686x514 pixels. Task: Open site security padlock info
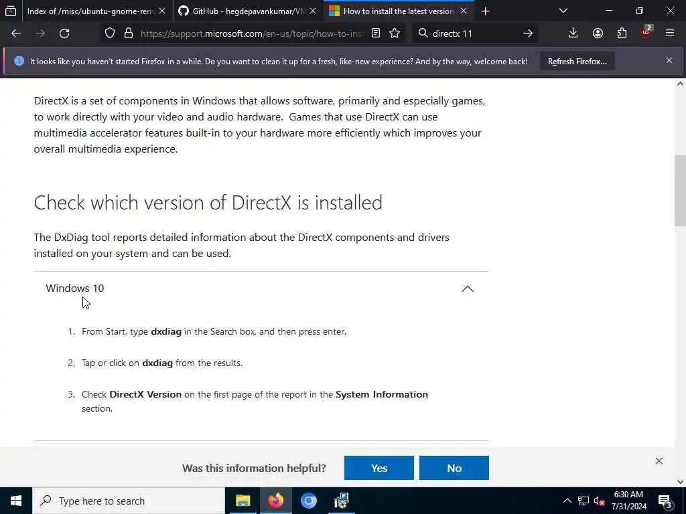point(128,33)
